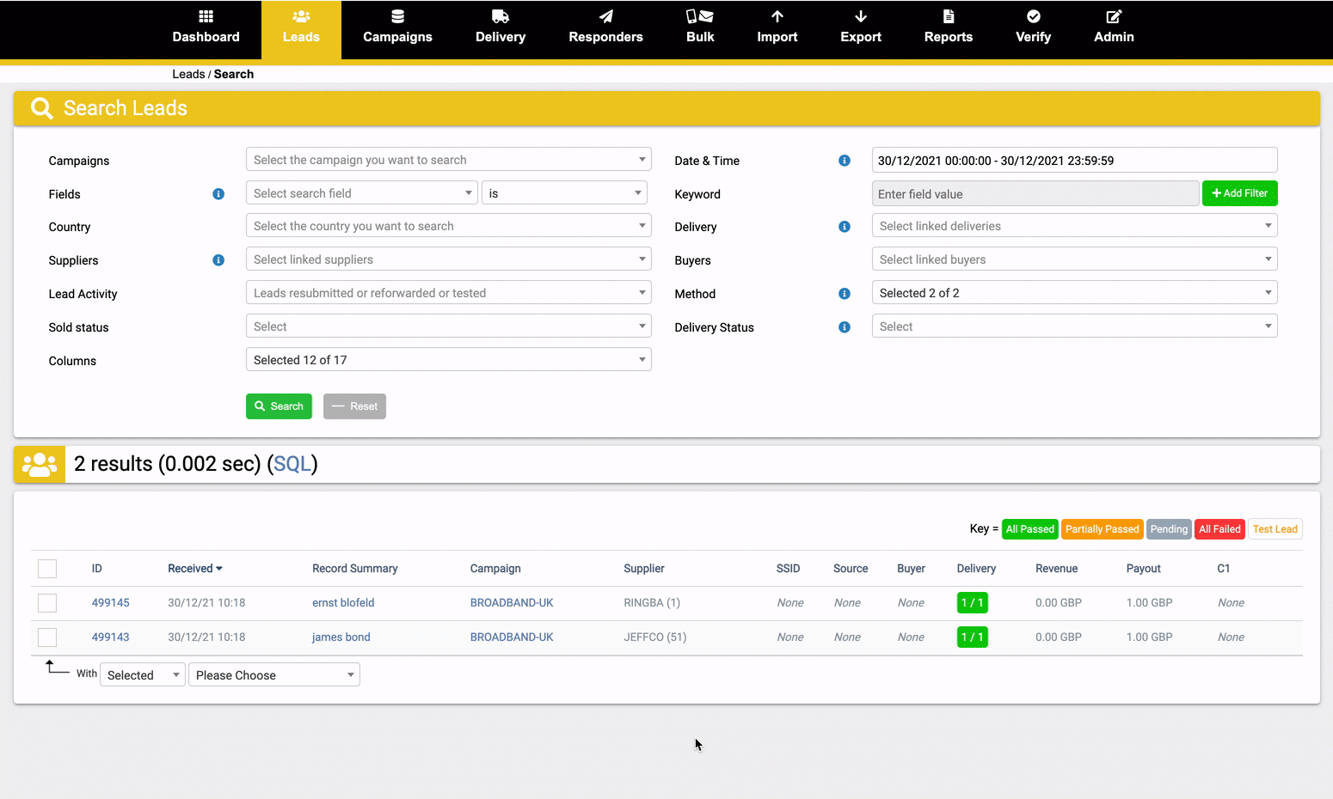This screenshot has height=799, width=1333.
Task: Open the Campaigns search dropdown
Action: (448, 160)
